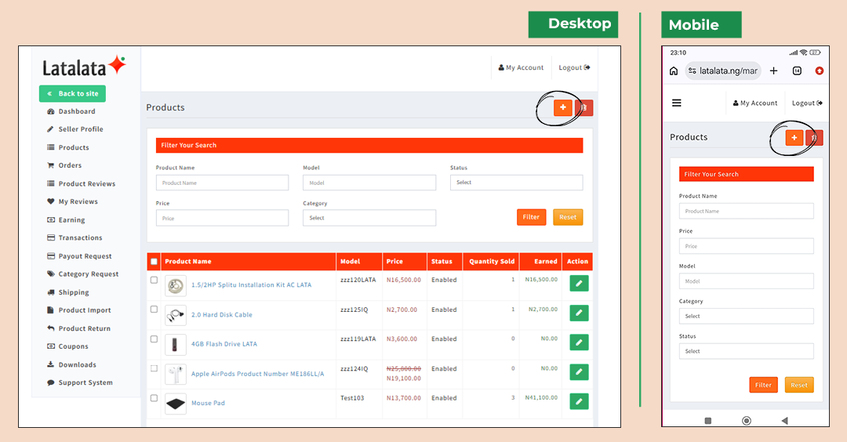Viewport: 847px width, 442px height.
Task: Tap the Android back triangle button
Action: tap(785, 420)
